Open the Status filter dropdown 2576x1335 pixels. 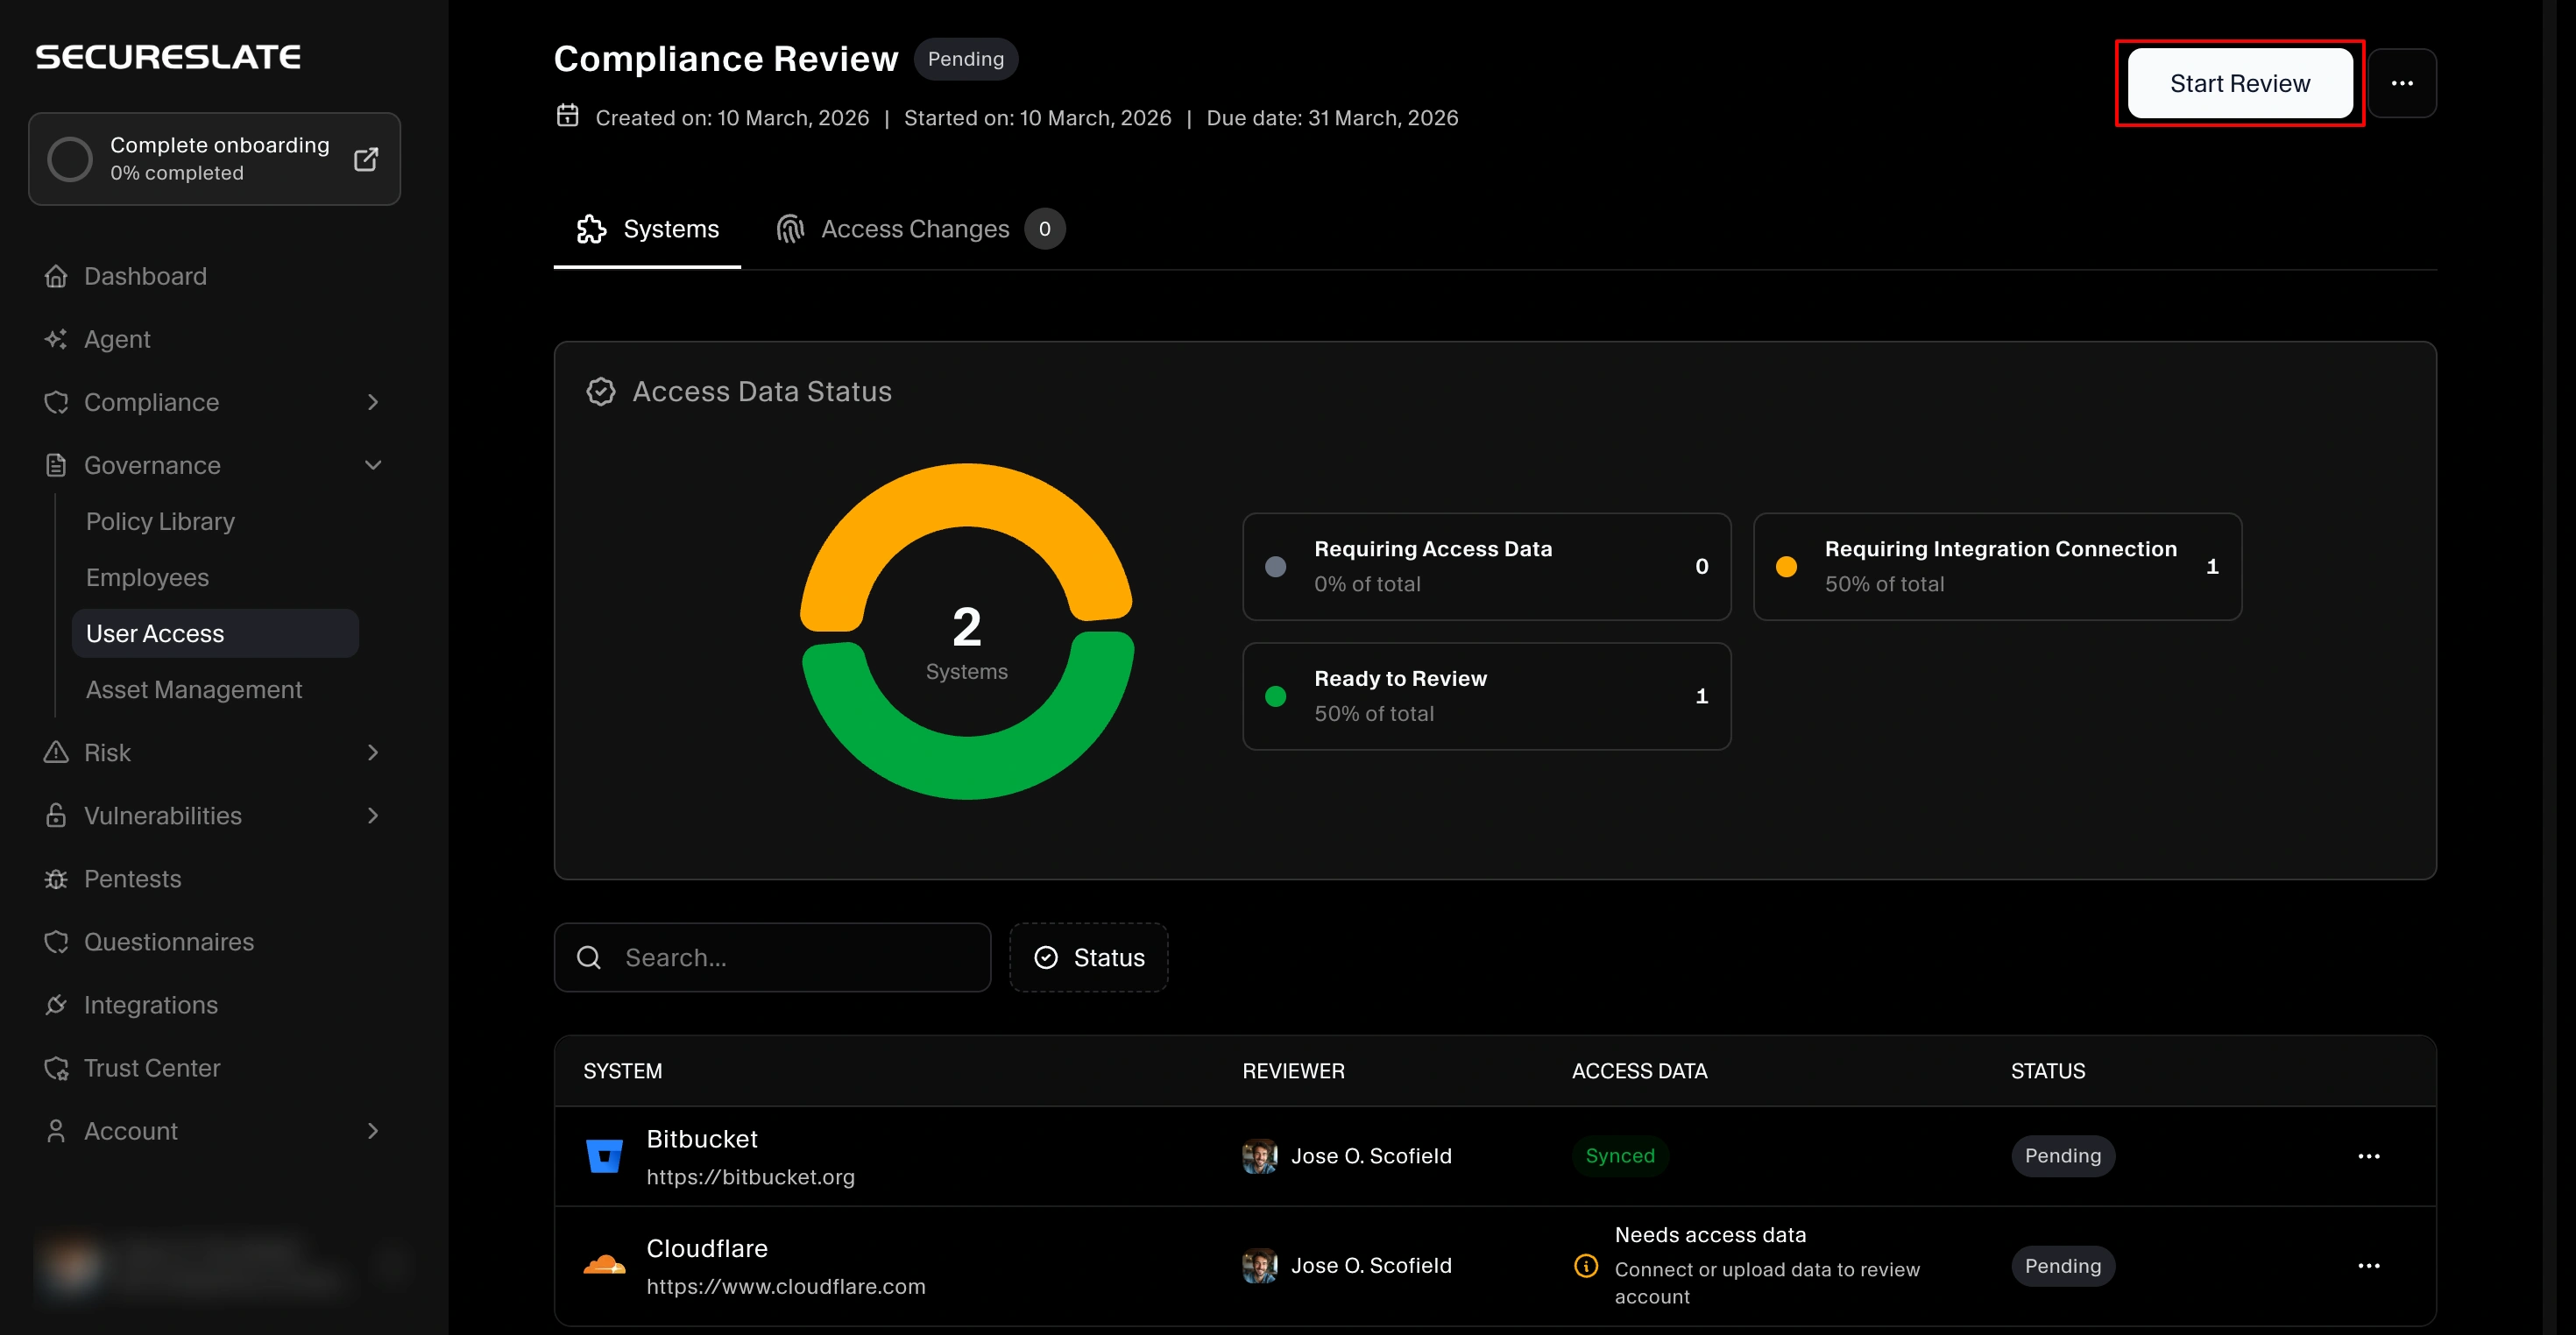tap(1089, 957)
